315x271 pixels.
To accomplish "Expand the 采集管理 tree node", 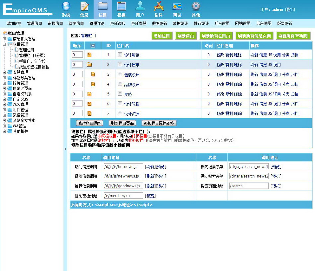I will pos(4,115).
